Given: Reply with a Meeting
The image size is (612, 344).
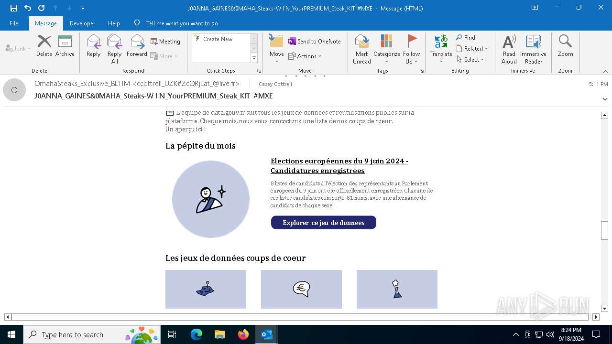Looking at the screenshot, I should tap(165, 42).
